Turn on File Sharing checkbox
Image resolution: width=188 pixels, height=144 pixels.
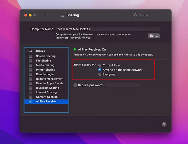click(30, 61)
